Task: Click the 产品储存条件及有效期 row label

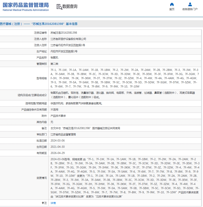Action: [x=34, y=109]
